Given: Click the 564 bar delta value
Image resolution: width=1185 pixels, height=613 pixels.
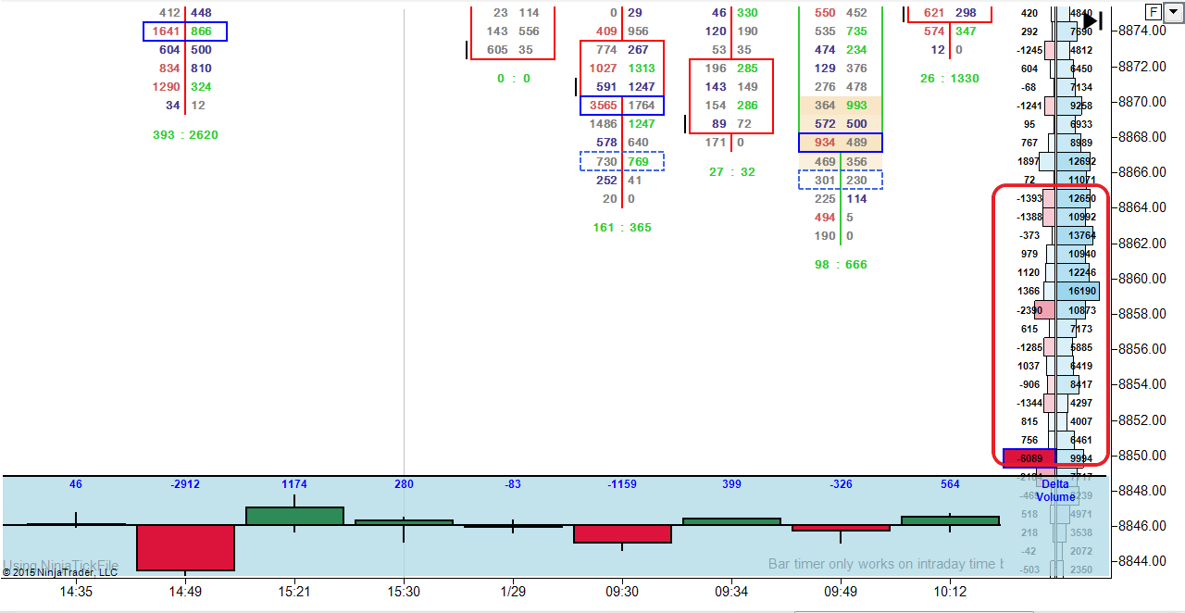Looking at the screenshot, I should (x=950, y=484).
